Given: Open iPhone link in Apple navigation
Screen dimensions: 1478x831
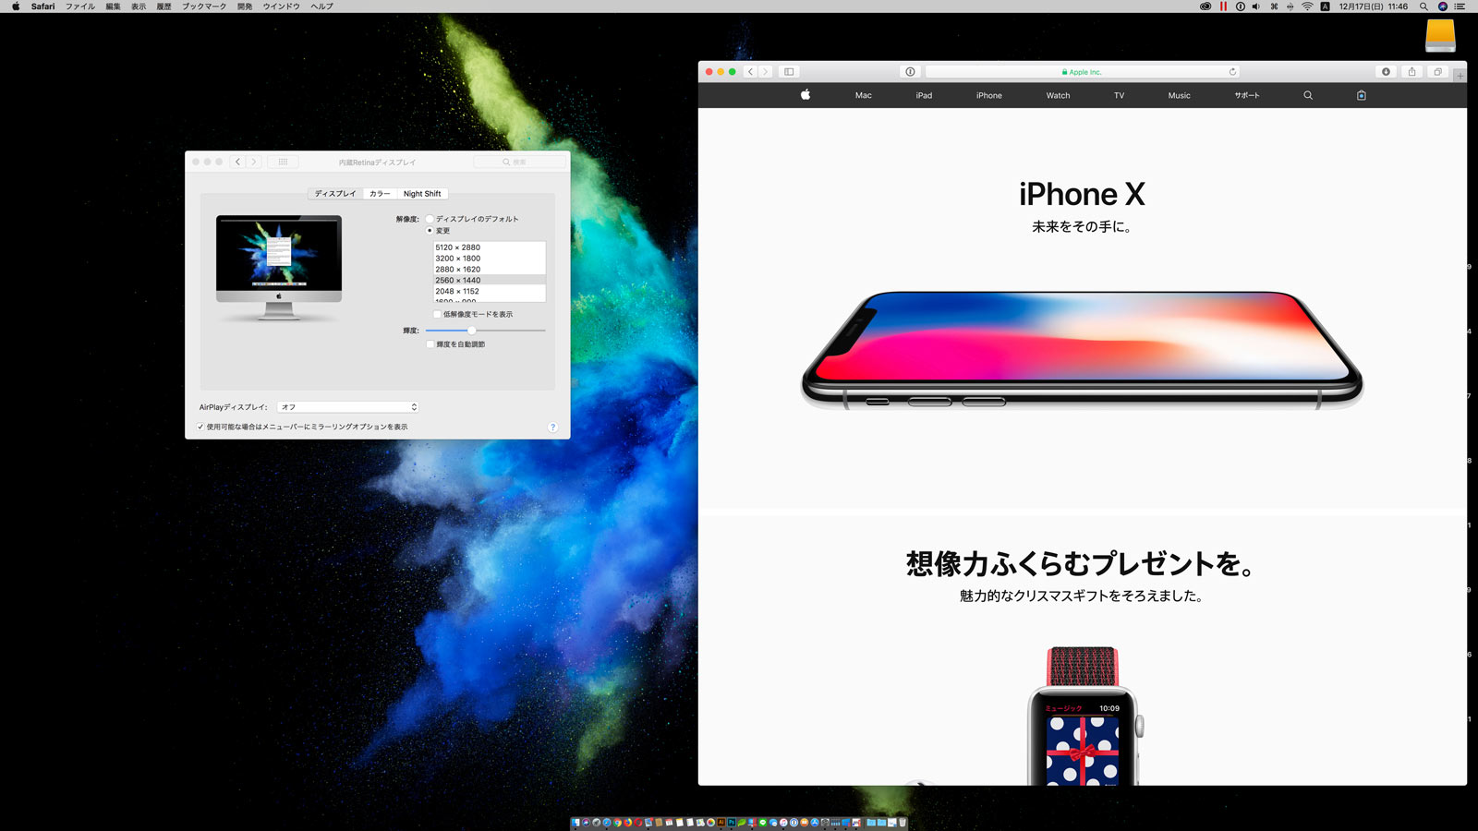Looking at the screenshot, I should [x=988, y=95].
